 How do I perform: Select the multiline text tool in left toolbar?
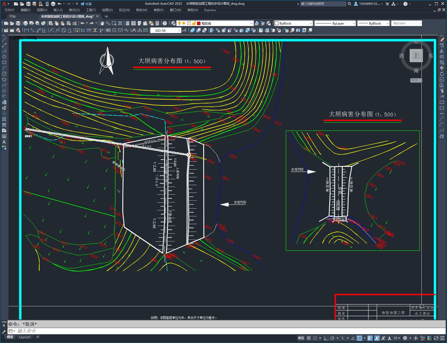coord(4,142)
